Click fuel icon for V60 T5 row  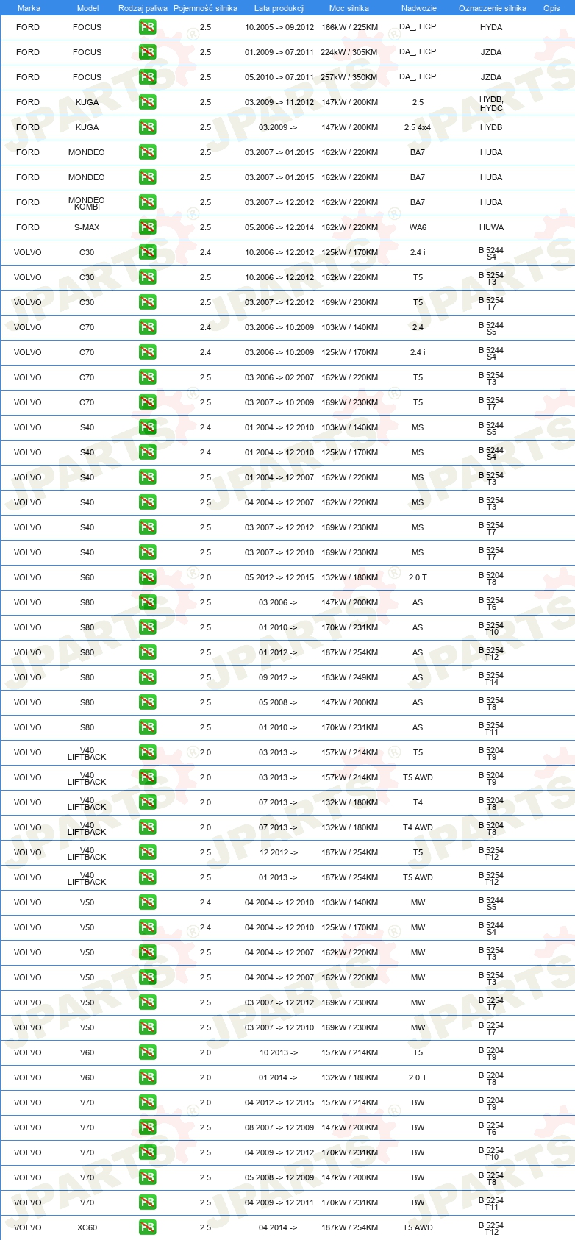147,1052
